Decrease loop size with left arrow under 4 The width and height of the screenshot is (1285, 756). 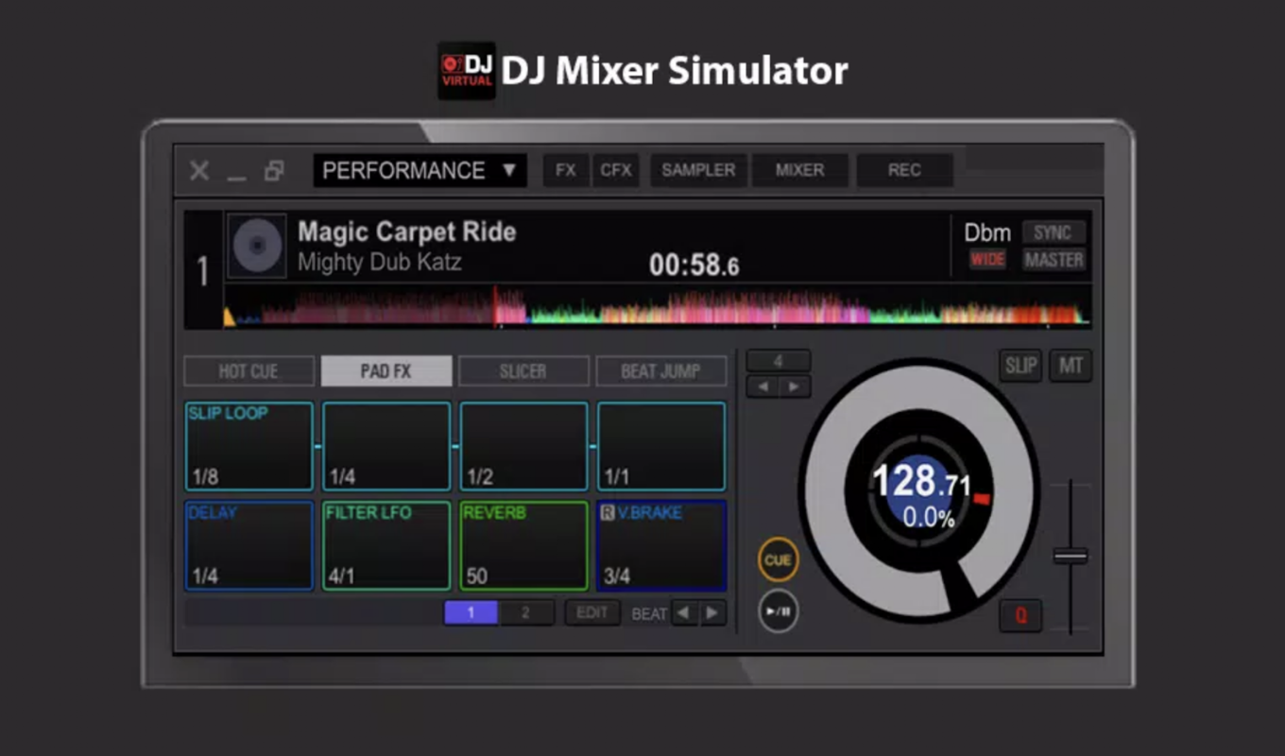point(762,387)
